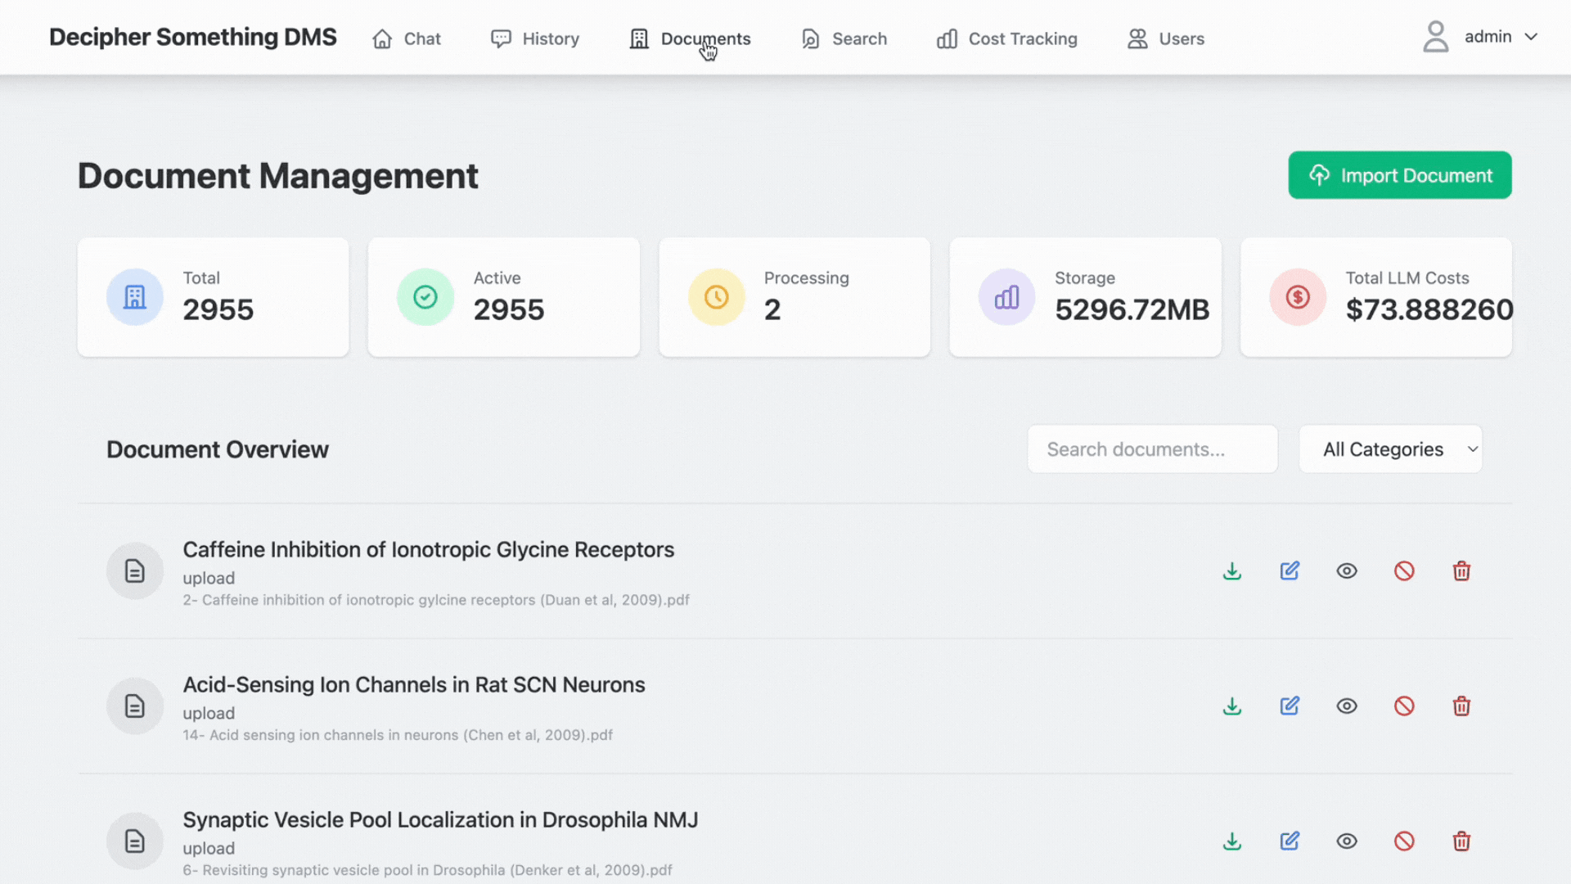Open the History page
Image resolution: width=1571 pixels, height=884 pixels.
(x=535, y=38)
